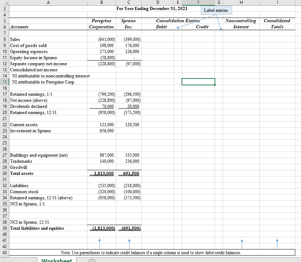Screen dimensions: 301x262
Task: Click Dividends declared label
Action: coord(28,106)
